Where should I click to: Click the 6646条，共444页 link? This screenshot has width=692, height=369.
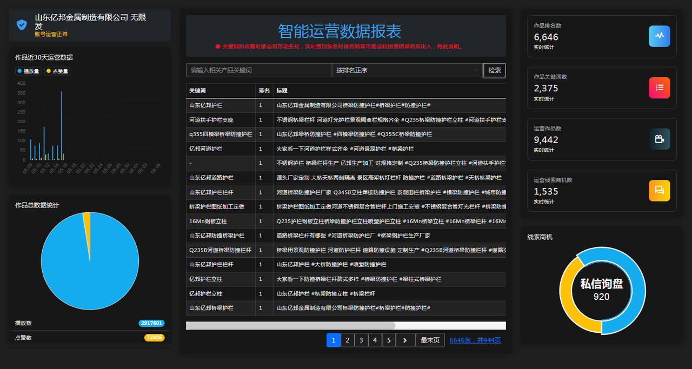pos(475,340)
